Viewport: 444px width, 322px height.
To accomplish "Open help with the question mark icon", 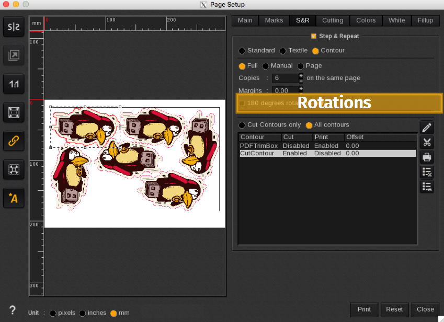I will click(x=13, y=309).
